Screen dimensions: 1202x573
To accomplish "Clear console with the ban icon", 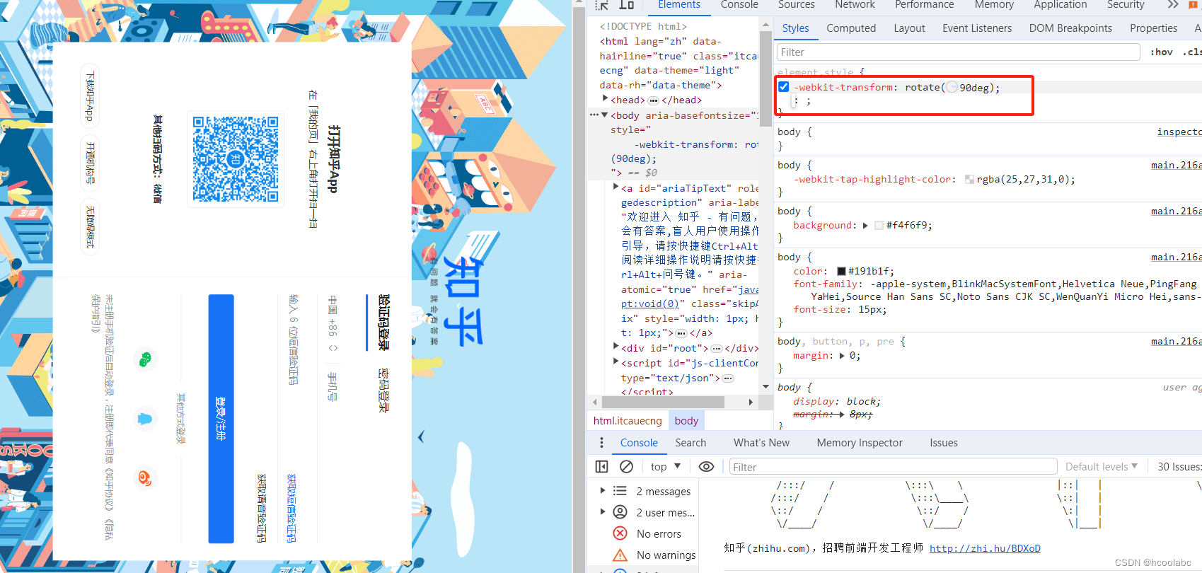I will 626,467.
